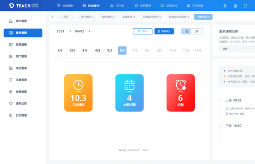Switch to 日 (day) view
This screenshot has height=164, width=255.
point(187,31)
